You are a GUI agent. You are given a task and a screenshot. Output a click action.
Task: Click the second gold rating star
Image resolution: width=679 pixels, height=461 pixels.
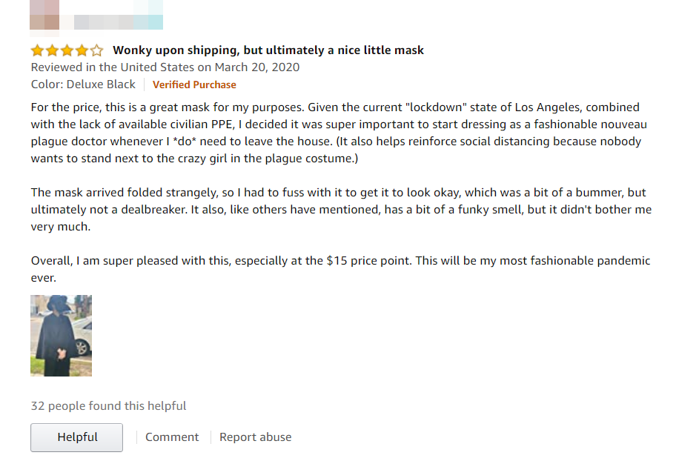pyautogui.click(x=53, y=50)
